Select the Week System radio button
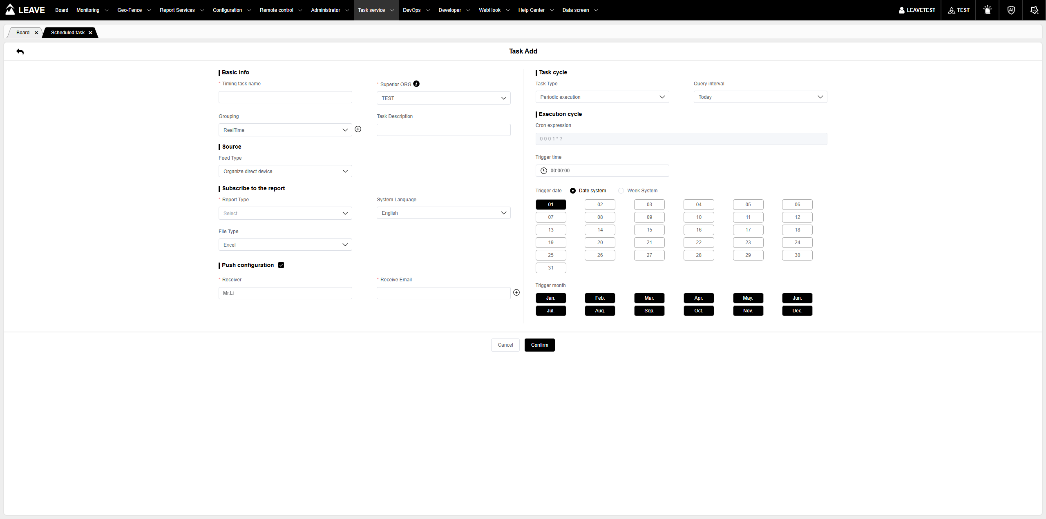 click(x=621, y=191)
